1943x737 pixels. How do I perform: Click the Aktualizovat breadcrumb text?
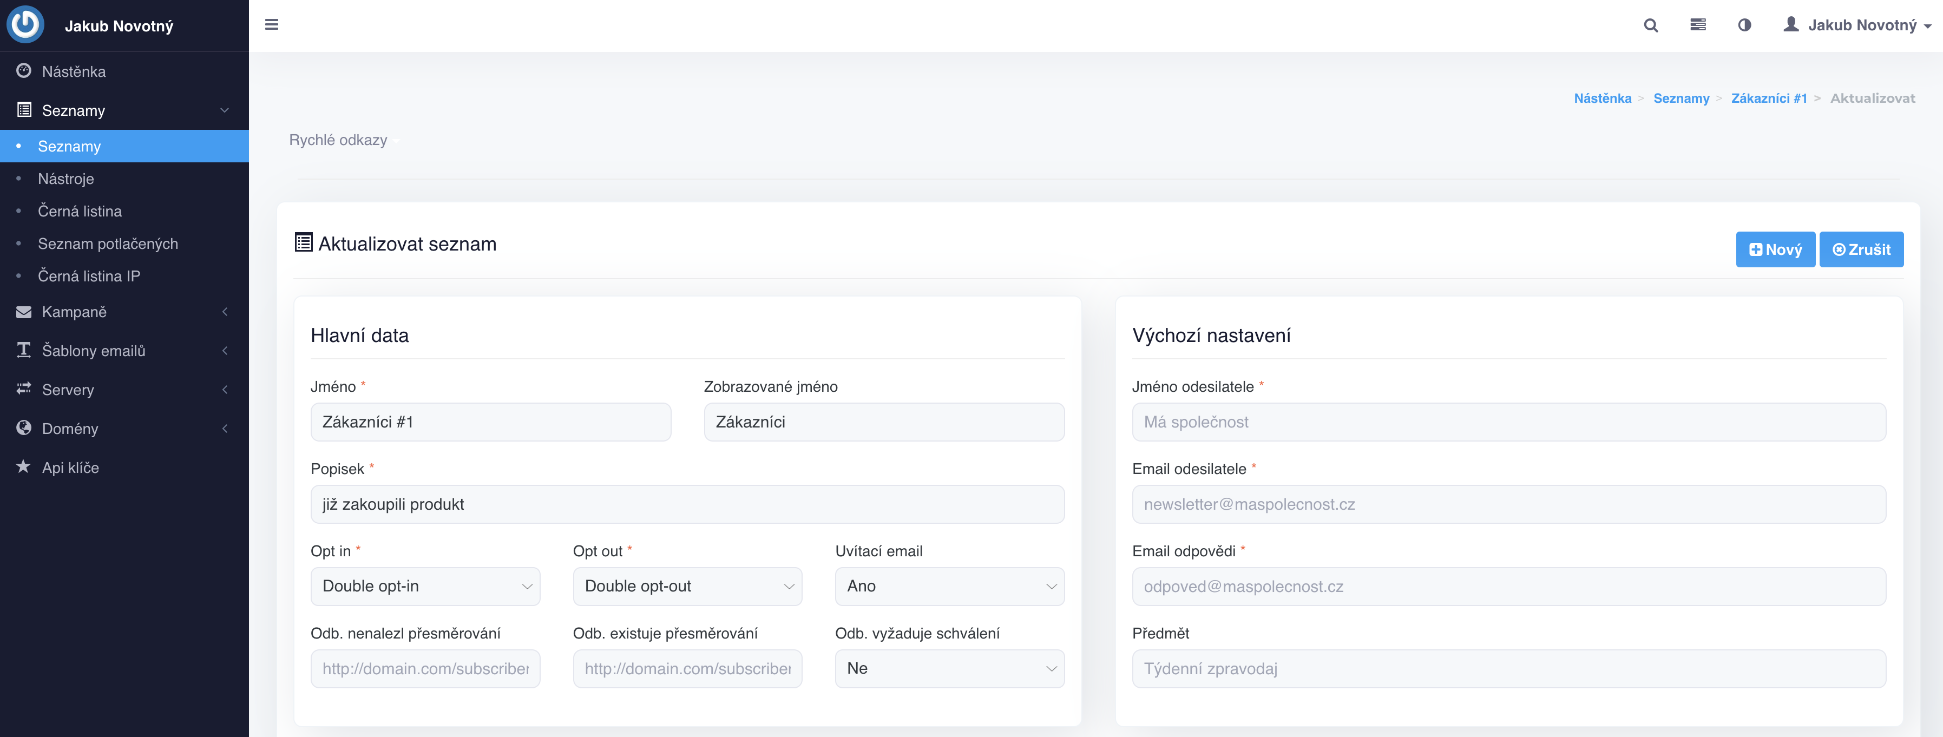click(x=1872, y=98)
